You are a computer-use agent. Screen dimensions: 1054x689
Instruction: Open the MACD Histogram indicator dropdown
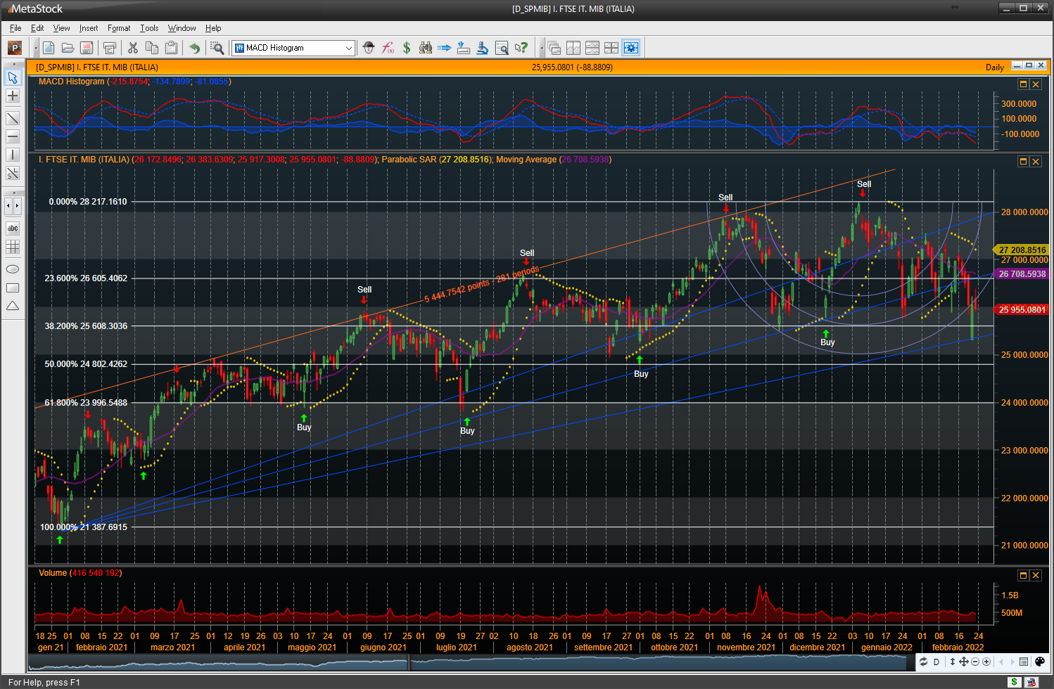click(348, 48)
